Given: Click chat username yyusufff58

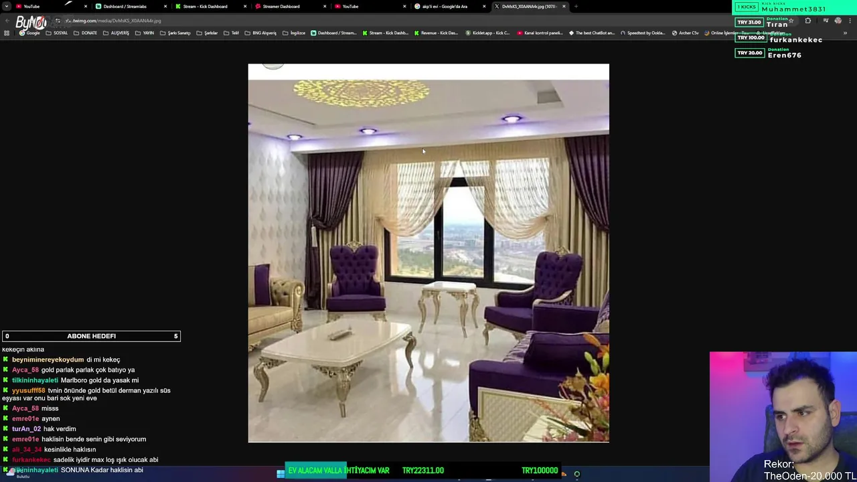Looking at the screenshot, I should pyautogui.click(x=29, y=390).
